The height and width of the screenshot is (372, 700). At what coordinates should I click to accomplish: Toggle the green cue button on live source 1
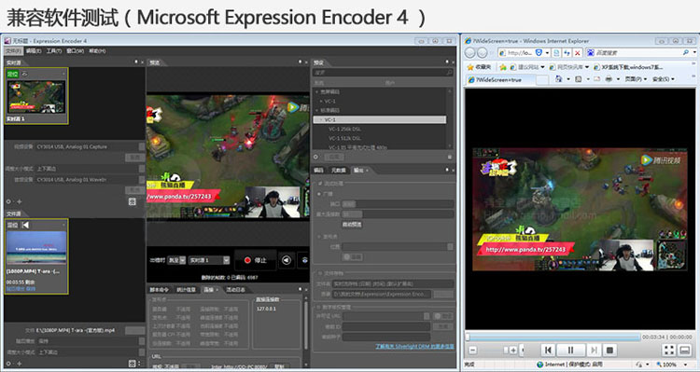[x=12, y=74]
